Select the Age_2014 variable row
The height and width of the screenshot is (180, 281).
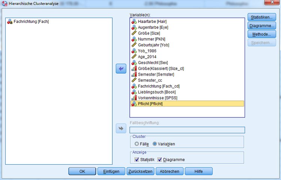coord(187,57)
